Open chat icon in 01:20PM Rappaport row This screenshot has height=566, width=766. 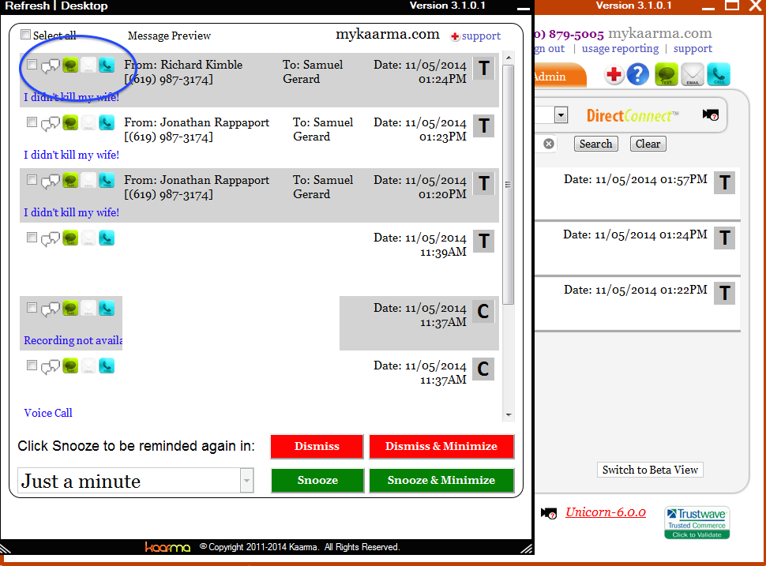[50, 182]
